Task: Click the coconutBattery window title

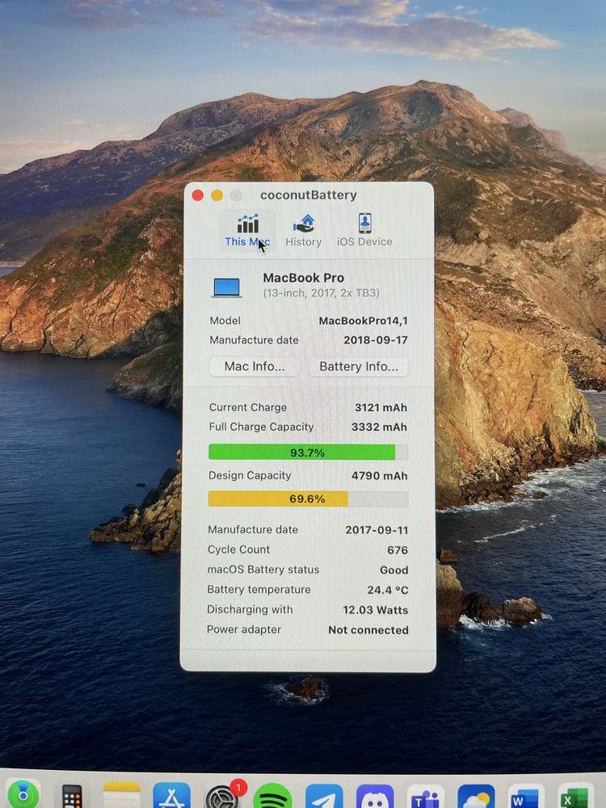Action: [308, 196]
